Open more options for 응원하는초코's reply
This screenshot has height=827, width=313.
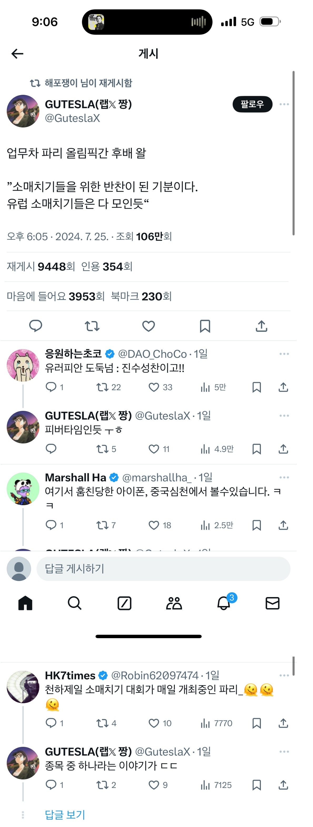coord(284,354)
